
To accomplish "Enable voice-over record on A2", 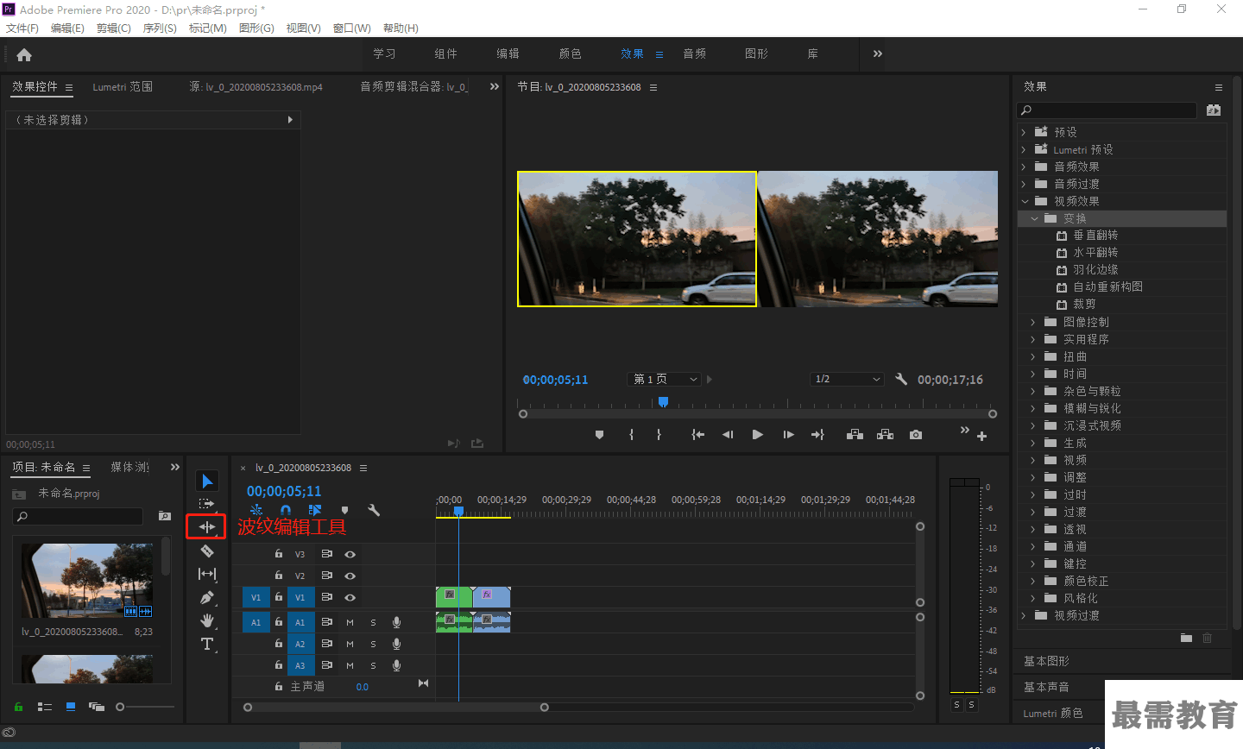I will [x=396, y=644].
